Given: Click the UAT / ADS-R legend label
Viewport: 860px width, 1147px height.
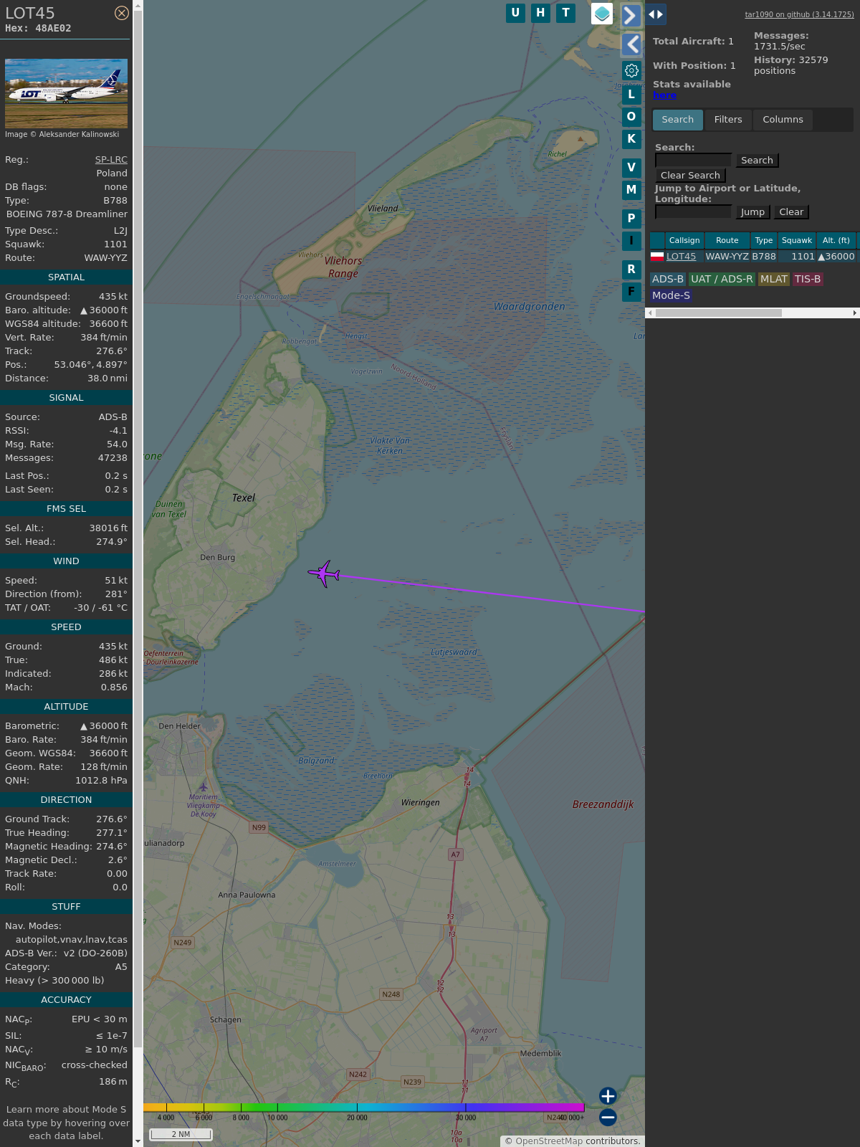Looking at the screenshot, I should [x=722, y=279].
